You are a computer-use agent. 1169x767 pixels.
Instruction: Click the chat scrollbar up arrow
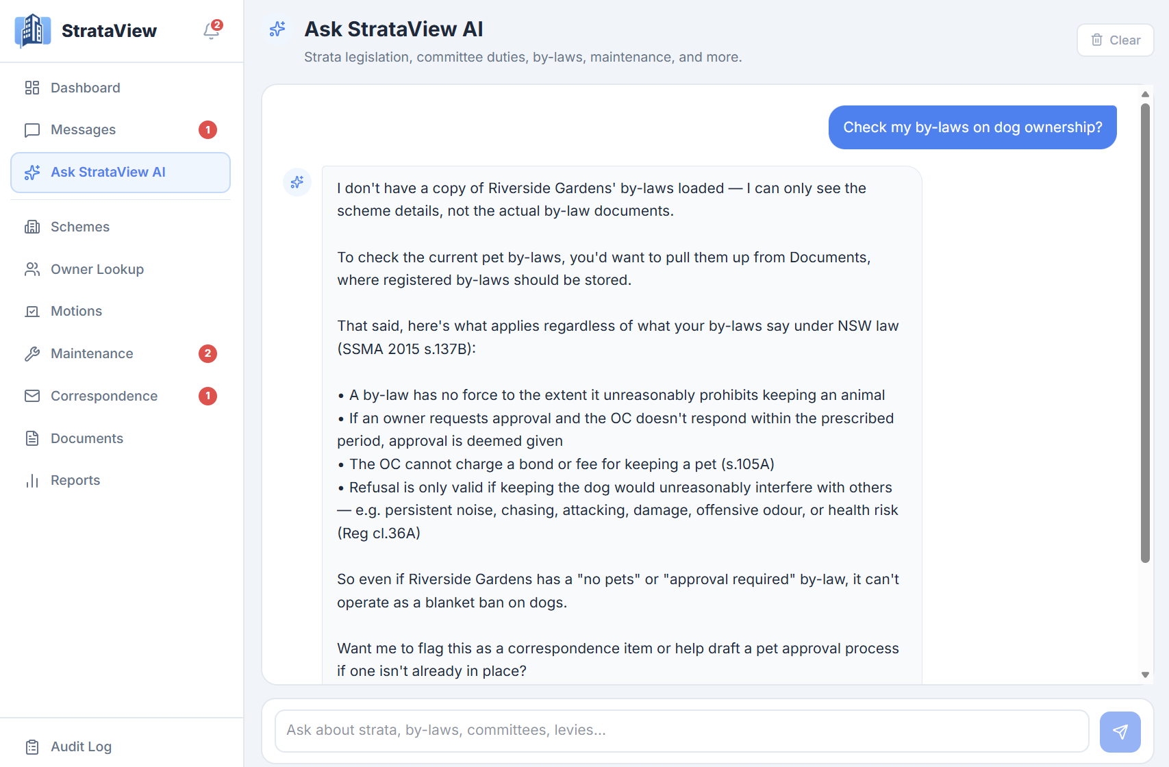click(1145, 95)
